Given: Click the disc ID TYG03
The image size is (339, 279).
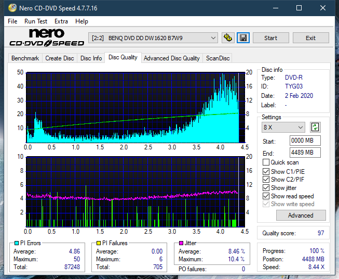Looking at the screenshot, I should 294,86.
